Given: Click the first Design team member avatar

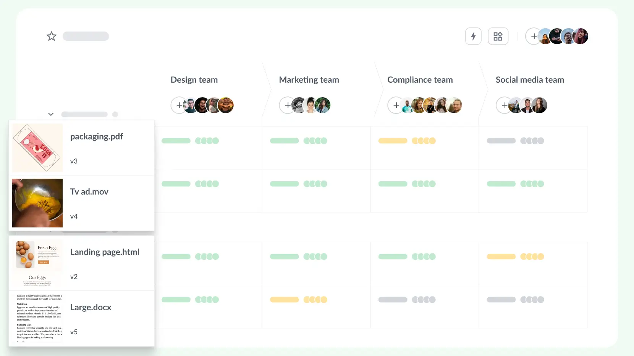Looking at the screenshot, I should (190, 105).
